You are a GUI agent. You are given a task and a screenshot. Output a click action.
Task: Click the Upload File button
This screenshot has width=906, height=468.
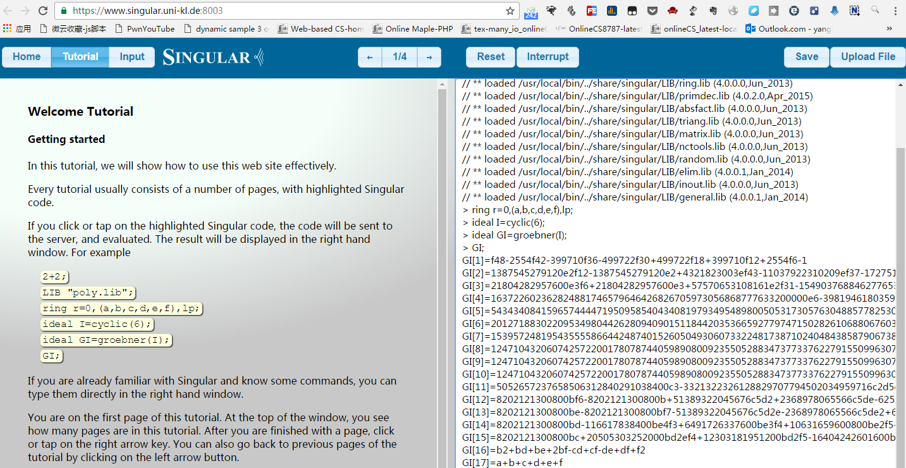tap(867, 57)
